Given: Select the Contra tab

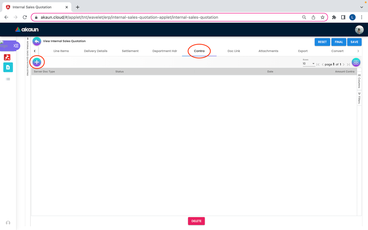Looking at the screenshot, I should [199, 51].
